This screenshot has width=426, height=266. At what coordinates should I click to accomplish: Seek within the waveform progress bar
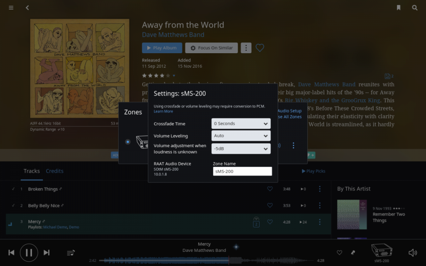(207, 261)
